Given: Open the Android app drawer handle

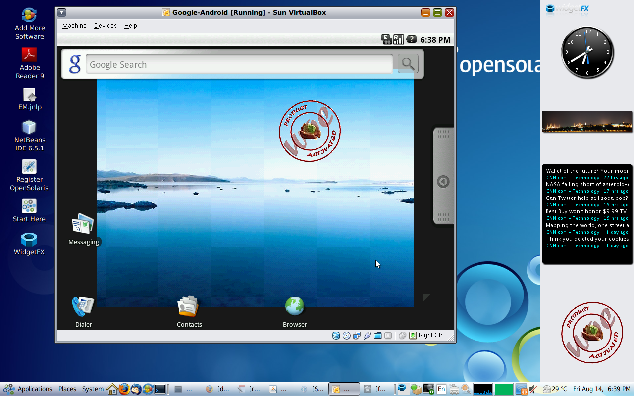Looking at the screenshot, I should (443, 176).
